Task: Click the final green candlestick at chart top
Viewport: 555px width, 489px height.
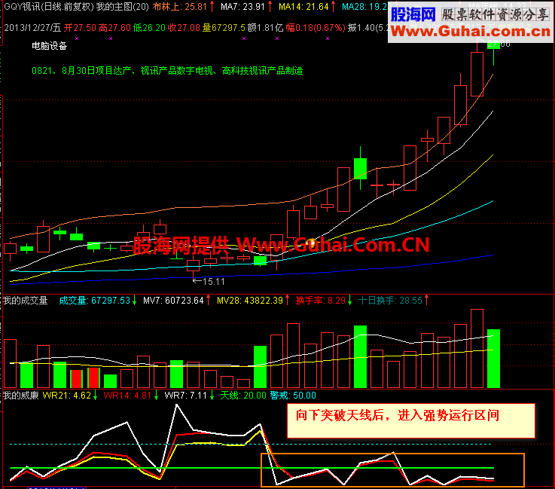Action: point(494,45)
